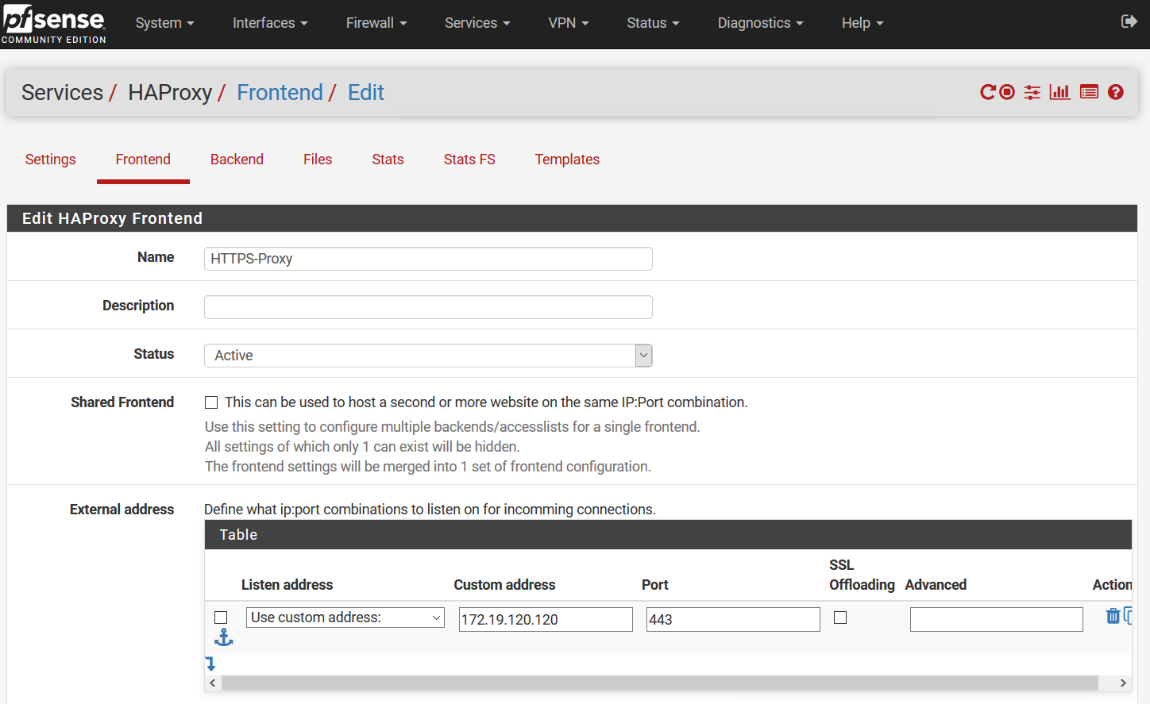Image resolution: width=1150 pixels, height=704 pixels.
Task: Click the anchor icon in address row
Action: [224, 637]
